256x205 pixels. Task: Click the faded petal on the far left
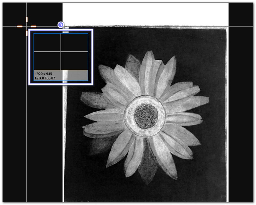[93, 100]
